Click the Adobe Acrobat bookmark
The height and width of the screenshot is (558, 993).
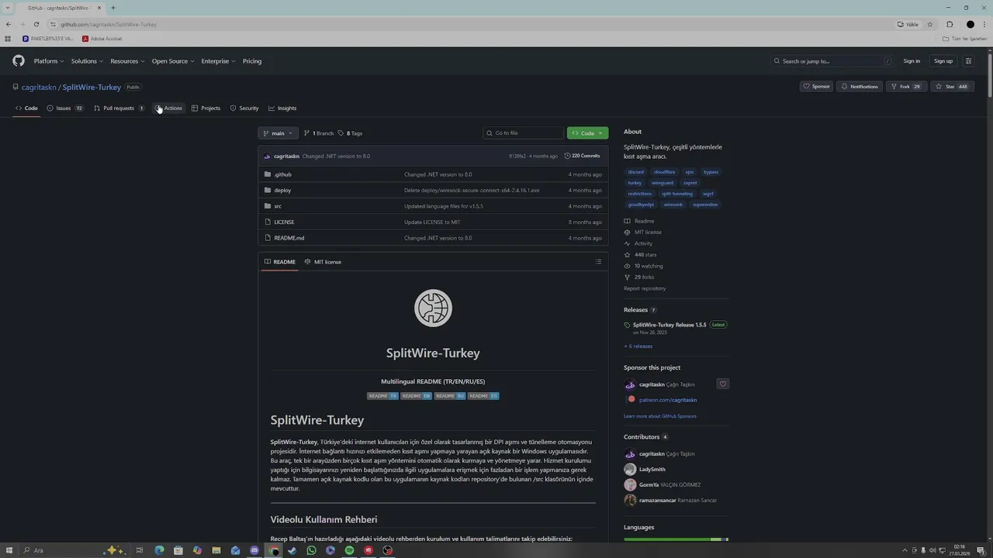(x=102, y=39)
